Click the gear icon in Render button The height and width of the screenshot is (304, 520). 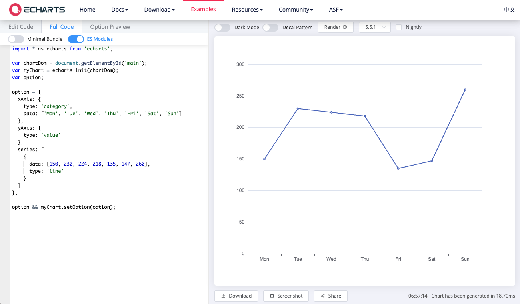(x=345, y=27)
